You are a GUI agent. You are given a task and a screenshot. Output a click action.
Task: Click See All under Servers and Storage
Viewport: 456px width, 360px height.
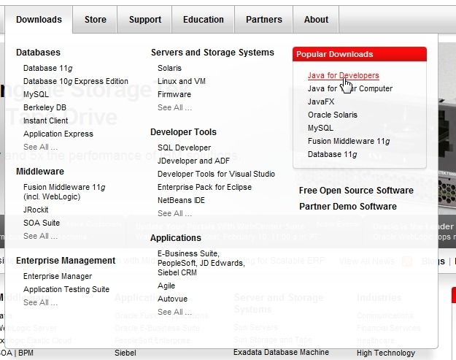pos(175,107)
